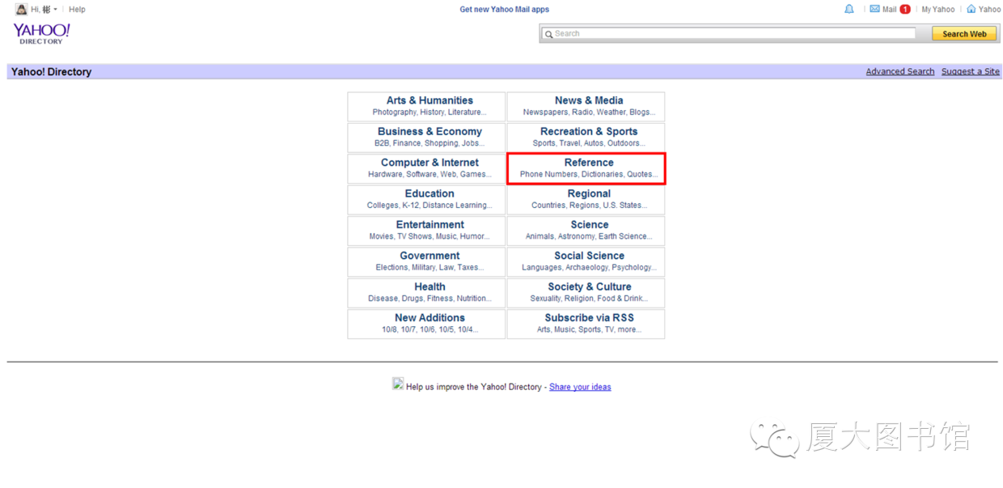The height and width of the screenshot is (488, 1003).
Task: Click Disease, Drugs, Fitness, Nutrition subtext
Action: 430,299
